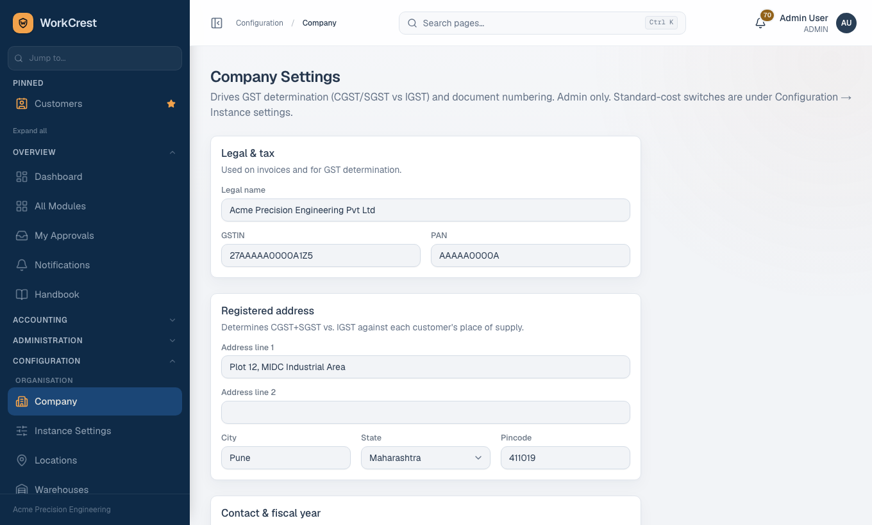Click the Pincode field with 411019
Image resolution: width=872 pixels, height=525 pixels.
coord(566,458)
